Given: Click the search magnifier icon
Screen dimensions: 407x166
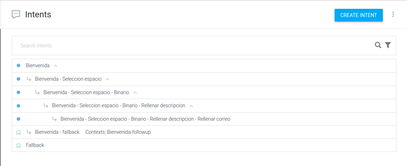Looking at the screenshot, I should coord(378,45).
